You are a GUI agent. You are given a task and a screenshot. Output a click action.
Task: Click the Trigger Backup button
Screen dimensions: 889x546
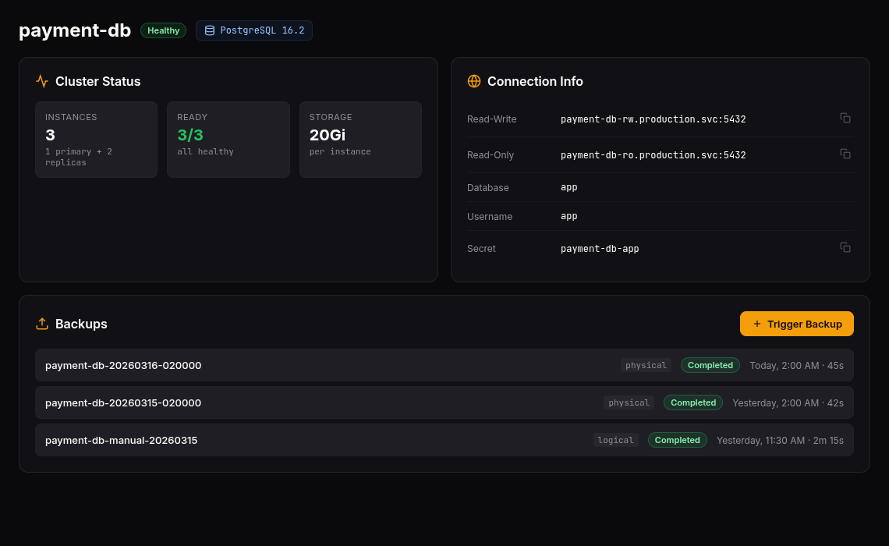796,324
